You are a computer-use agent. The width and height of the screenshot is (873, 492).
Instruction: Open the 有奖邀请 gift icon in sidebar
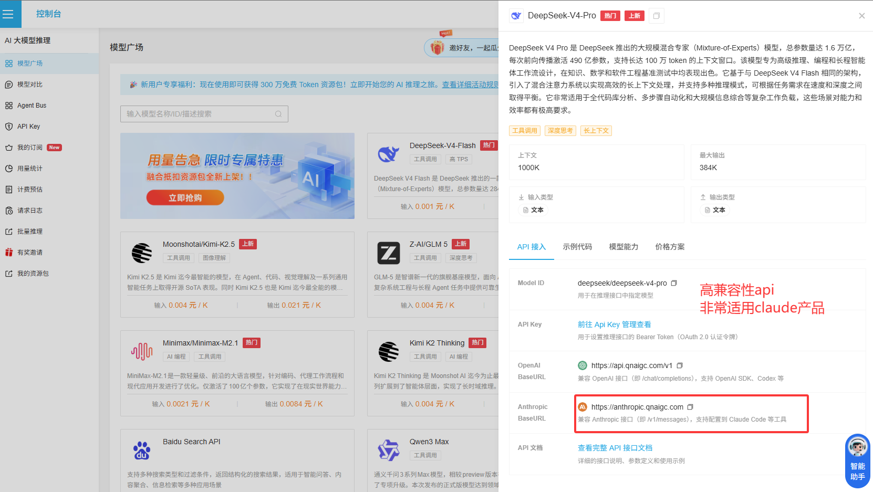point(9,253)
